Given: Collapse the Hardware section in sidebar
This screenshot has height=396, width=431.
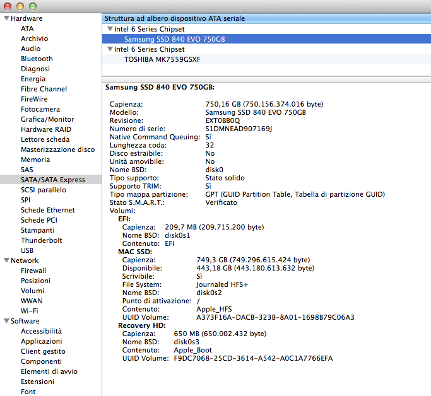Looking at the screenshot, I should coord(6,18).
